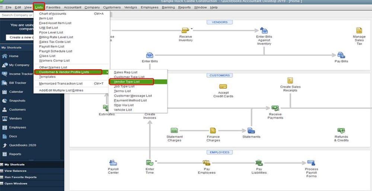This screenshot has height=191, width=372.
Task: Select Price Level List entry
Action: 71,32
